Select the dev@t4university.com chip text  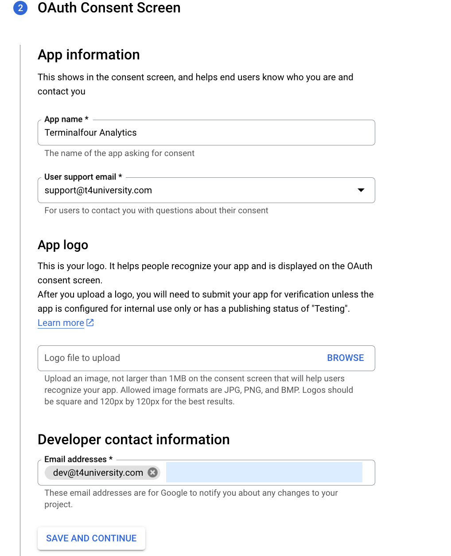[x=98, y=473]
